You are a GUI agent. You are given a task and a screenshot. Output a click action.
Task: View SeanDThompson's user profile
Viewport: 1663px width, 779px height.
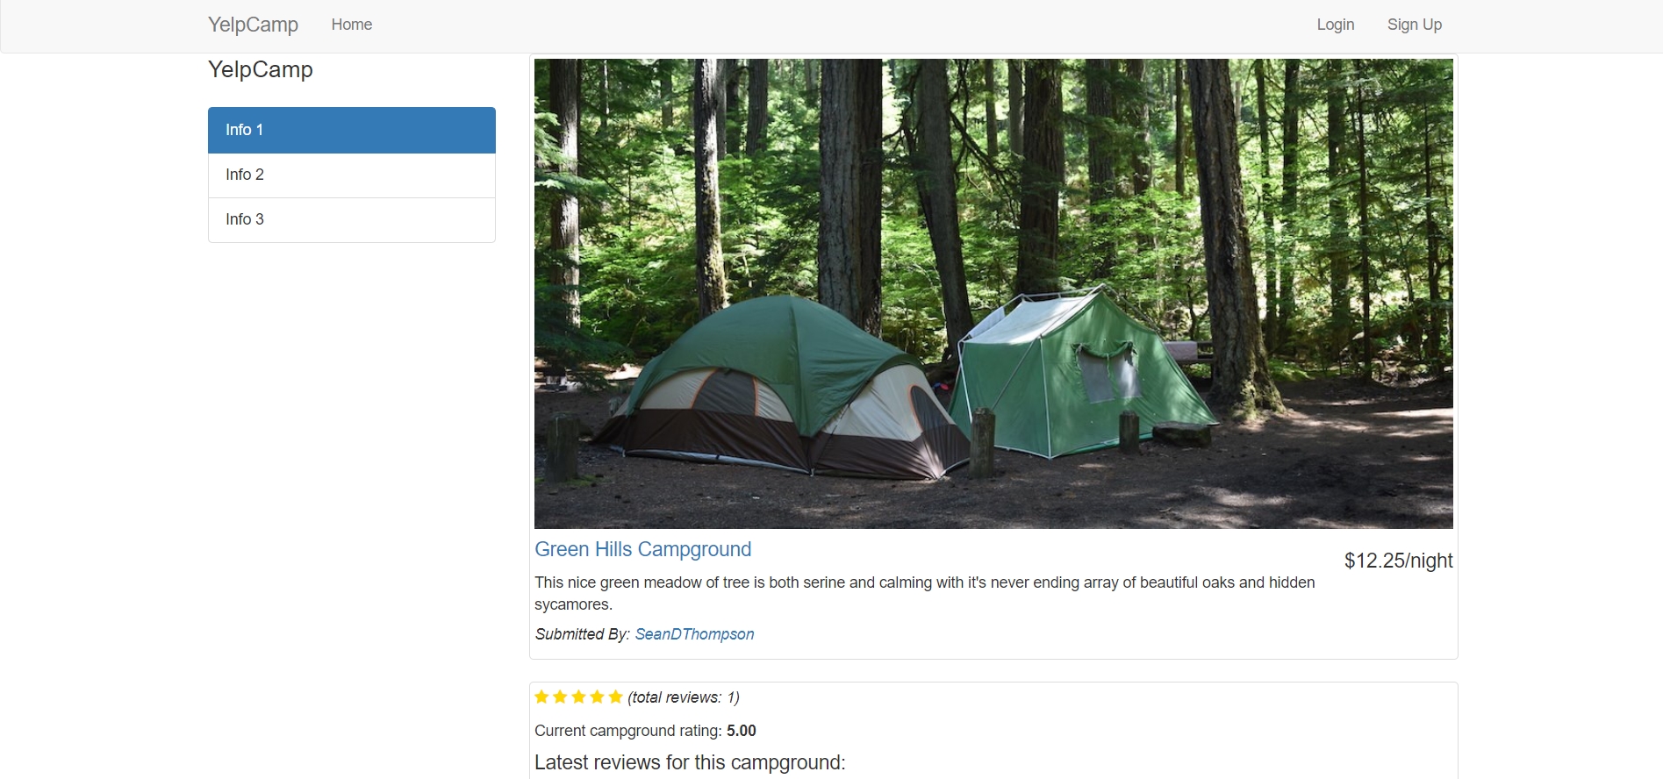pos(694,634)
